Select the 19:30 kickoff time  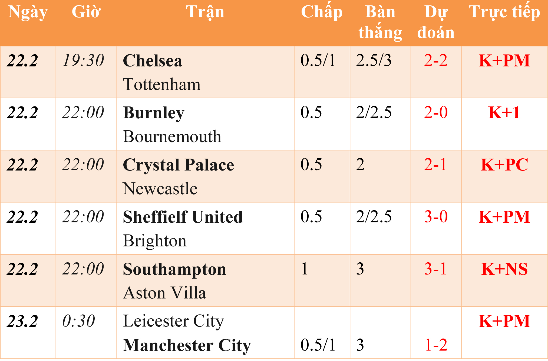[x=83, y=61]
